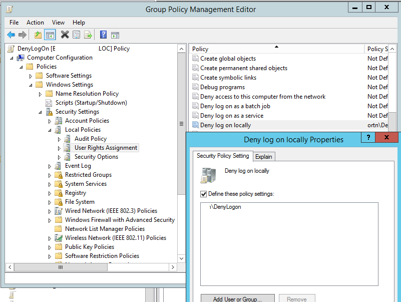Click the Export List toolbar icon
Viewport: 401px width, 302px height.
[x=88, y=35]
